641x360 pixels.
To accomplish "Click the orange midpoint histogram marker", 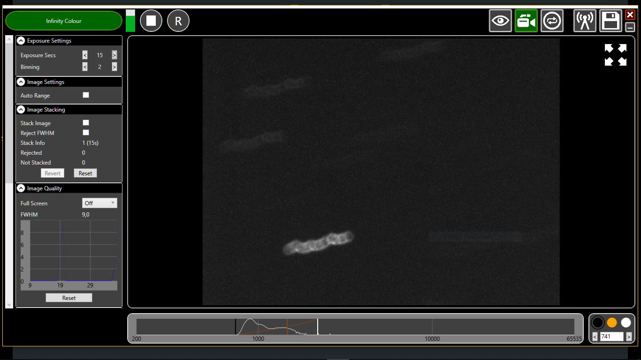I will click(x=287, y=327).
